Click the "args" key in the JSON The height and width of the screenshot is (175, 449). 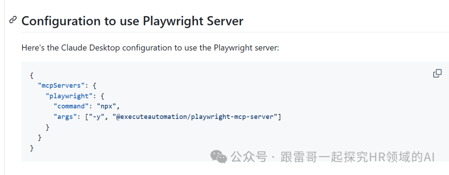(64, 116)
